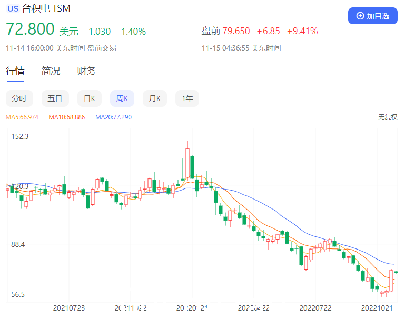Click the timestamp 11-14 16:00:00 美东时间
The image size is (405, 319).
(x=45, y=48)
